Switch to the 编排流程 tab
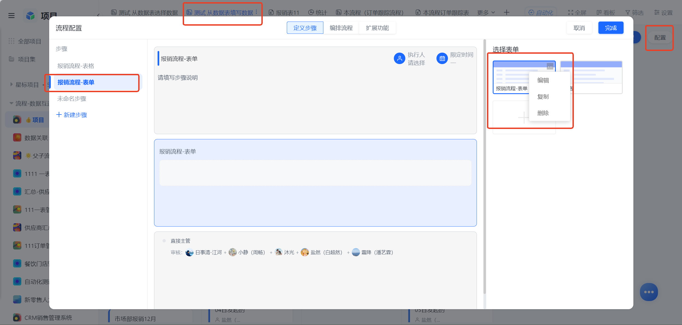 click(x=341, y=28)
